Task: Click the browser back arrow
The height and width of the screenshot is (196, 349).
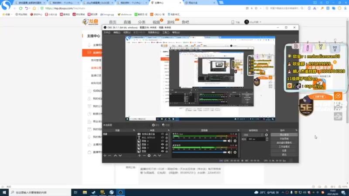Action: coord(15,8)
